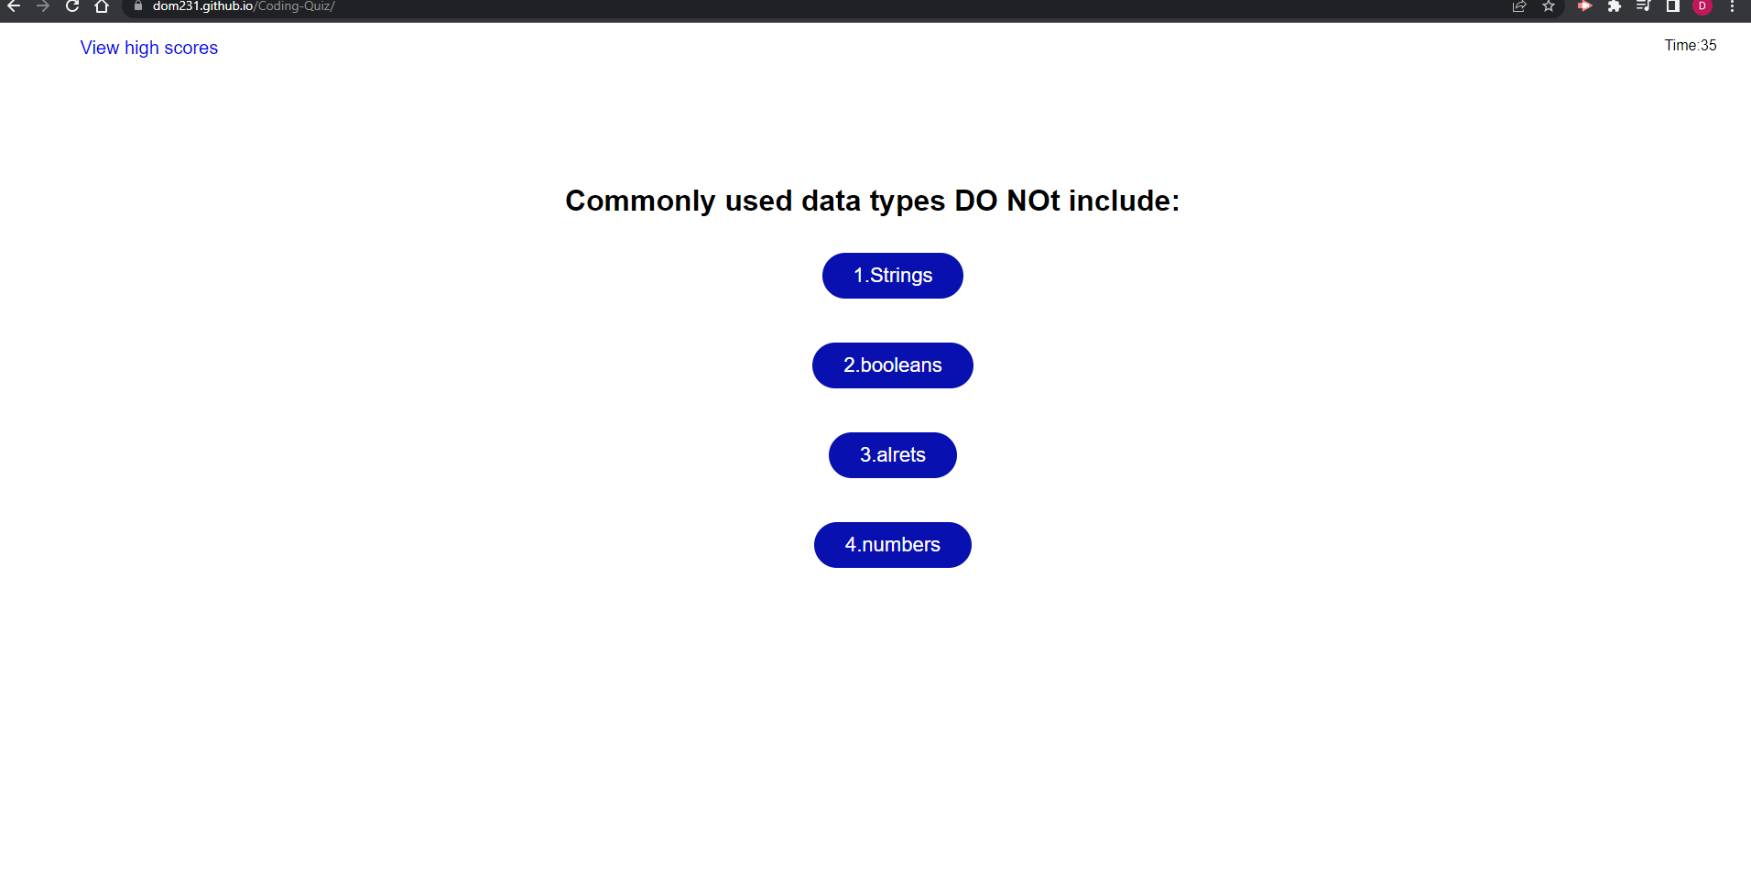1751x872 pixels.
Task: Open the extensions puzzle-piece menu
Action: [1615, 7]
